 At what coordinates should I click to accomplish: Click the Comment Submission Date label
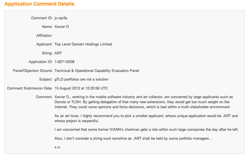point(30,88)
